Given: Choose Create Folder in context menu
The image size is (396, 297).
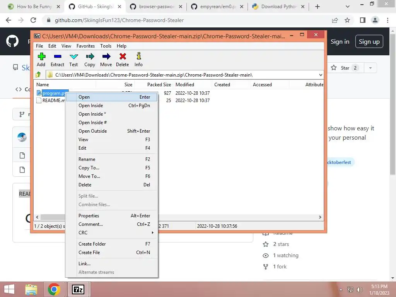Looking at the screenshot, I should coord(112,244).
